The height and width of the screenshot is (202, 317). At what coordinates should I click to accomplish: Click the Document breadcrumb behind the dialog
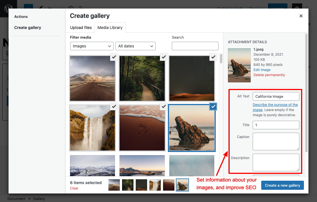[17, 199]
